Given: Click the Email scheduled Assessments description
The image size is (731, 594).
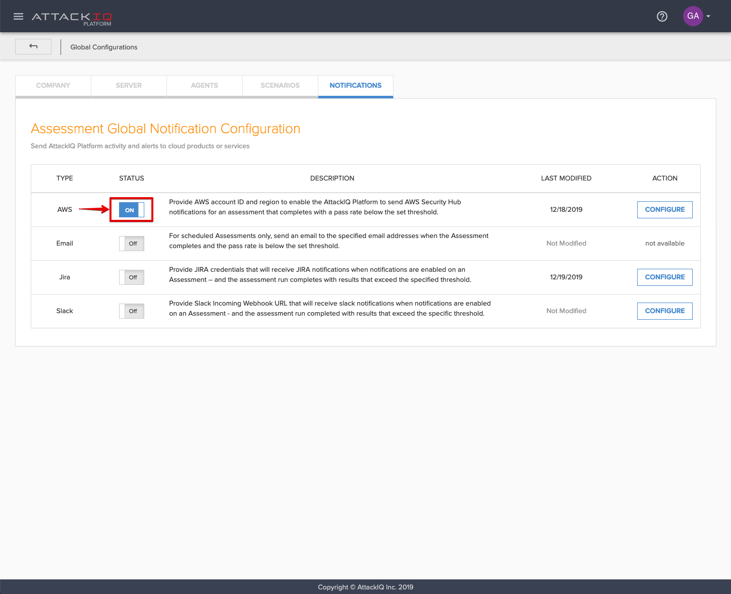Looking at the screenshot, I should click(x=329, y=241).
